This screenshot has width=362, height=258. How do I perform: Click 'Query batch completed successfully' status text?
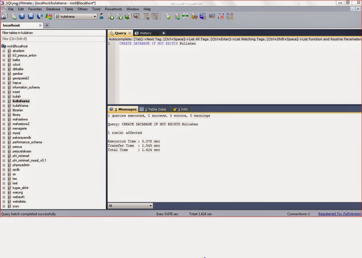click(x=29, y=214)
